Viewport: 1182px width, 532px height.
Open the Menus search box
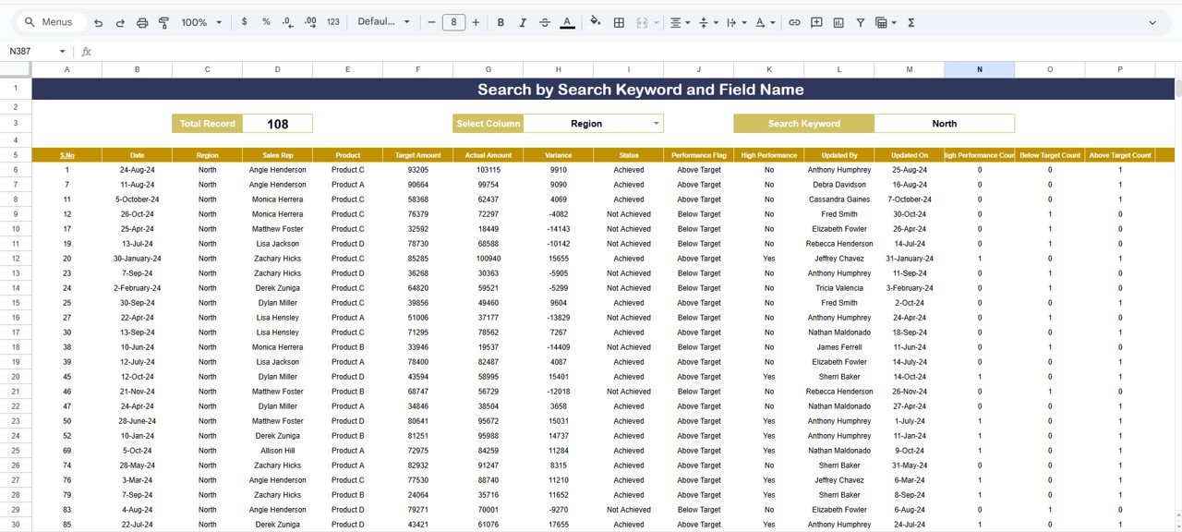[x=48, y=21]
